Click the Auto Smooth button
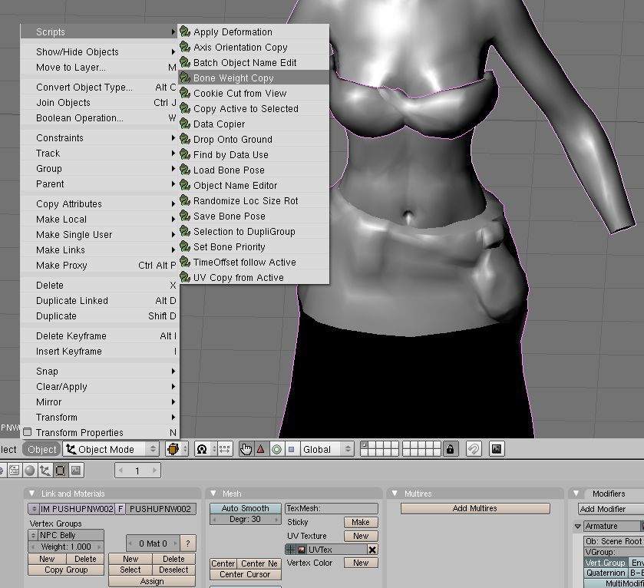The image size is (644, 588). point(245,508)
